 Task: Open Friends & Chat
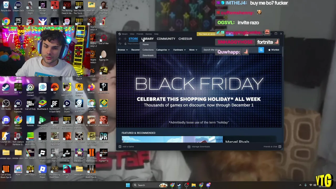point(272,146)
